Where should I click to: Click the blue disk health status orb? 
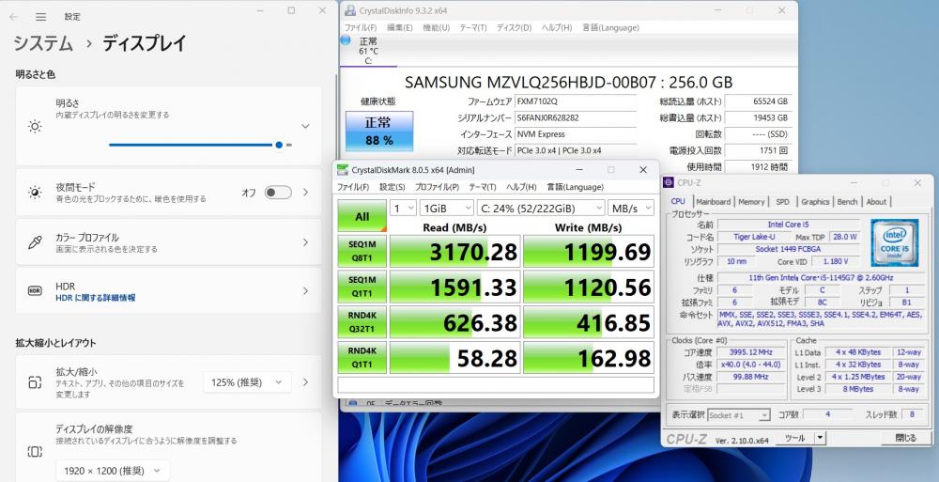pyautogui.click(x=346, y=40)
